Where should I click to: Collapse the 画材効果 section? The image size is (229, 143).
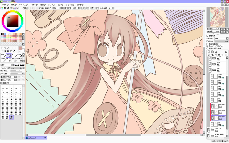(207, 36)
